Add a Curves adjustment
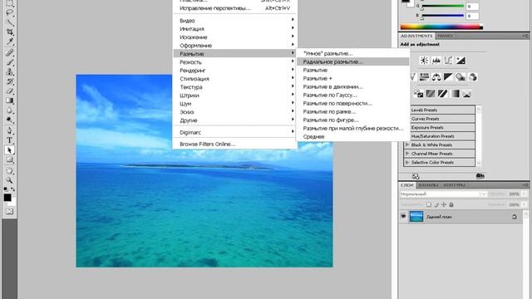Viewport: 532px width, 299px height. click(x=448, y=61)
